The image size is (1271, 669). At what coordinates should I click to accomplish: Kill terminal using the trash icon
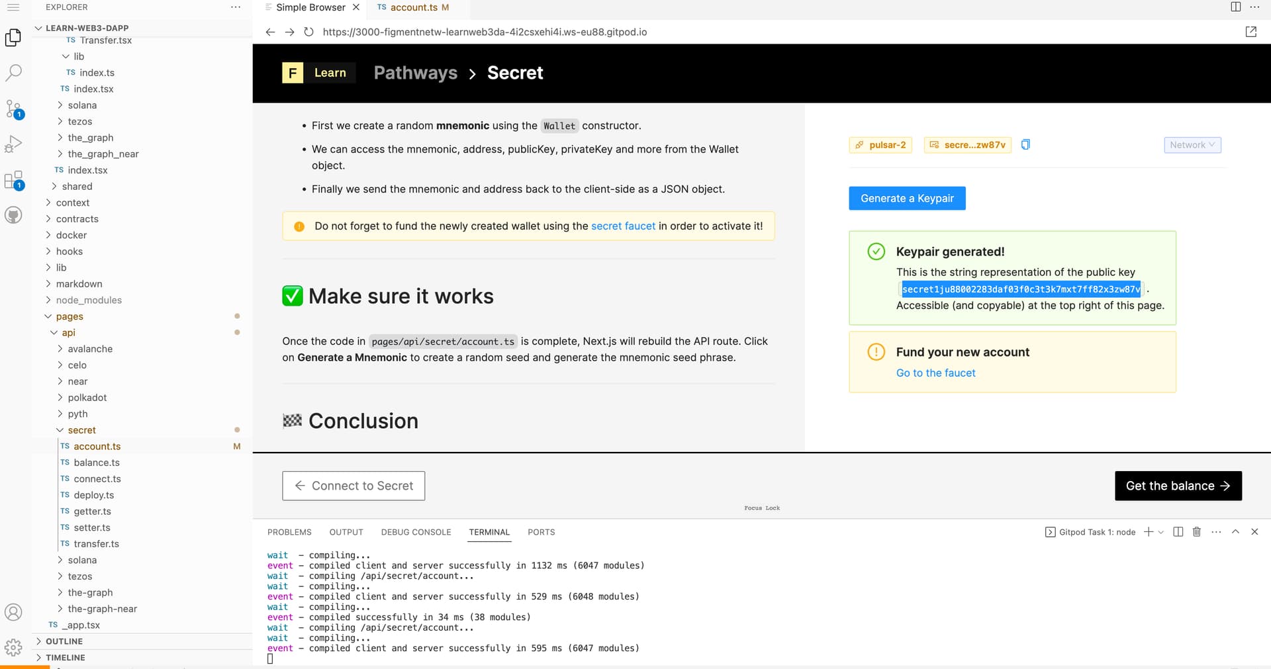tap(1196, 532)
